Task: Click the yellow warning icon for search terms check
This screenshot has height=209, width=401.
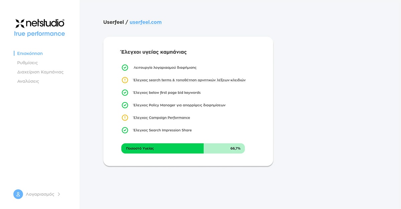Action: pyautogui.click(x=125, y=80)
